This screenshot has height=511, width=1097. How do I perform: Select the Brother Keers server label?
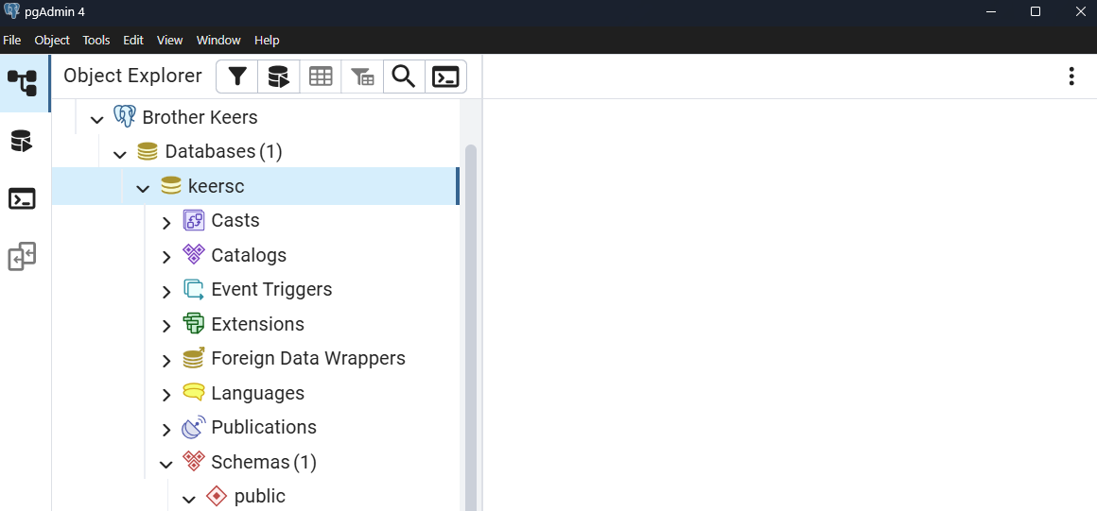point(200,117)
